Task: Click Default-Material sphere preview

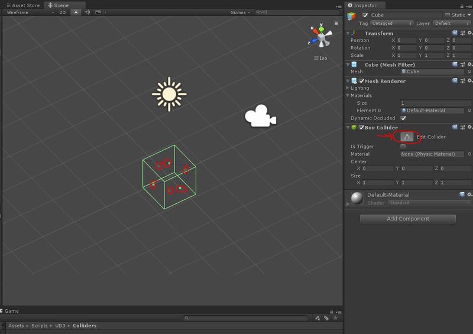Action: click(x=357, y=198)
